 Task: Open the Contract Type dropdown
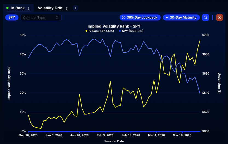[41, 17]
